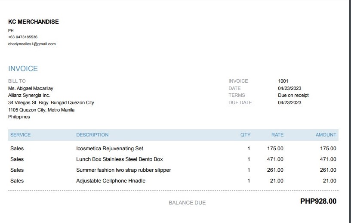Click the PHP928.00 balance due total

tap(318, 201)
